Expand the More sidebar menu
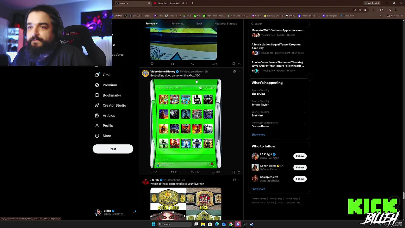This screenshot has width=405, height=228. click(103, 136)
